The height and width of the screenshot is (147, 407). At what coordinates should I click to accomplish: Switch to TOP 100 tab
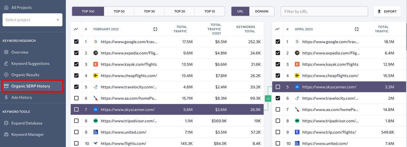point(88,11)
